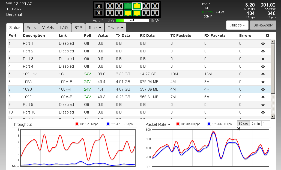Open gear settings for the 109Link row
Screen dimensions: 281x170
coord(263,74)
